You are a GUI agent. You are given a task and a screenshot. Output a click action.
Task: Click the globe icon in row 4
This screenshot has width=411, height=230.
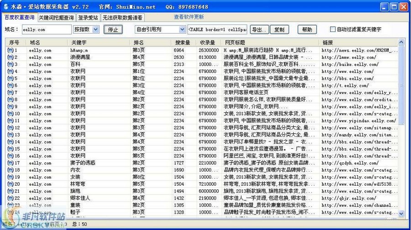[11, 72]
